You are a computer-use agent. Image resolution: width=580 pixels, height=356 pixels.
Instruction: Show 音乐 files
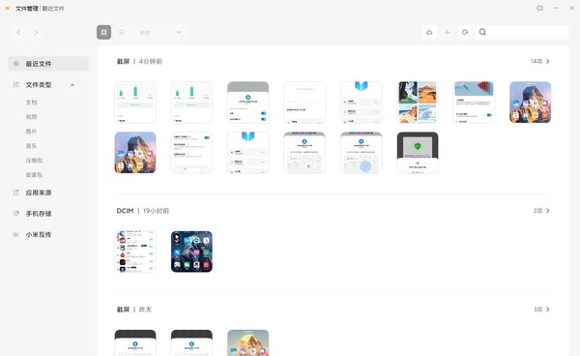pyautogui.click(x=32, y=146)
